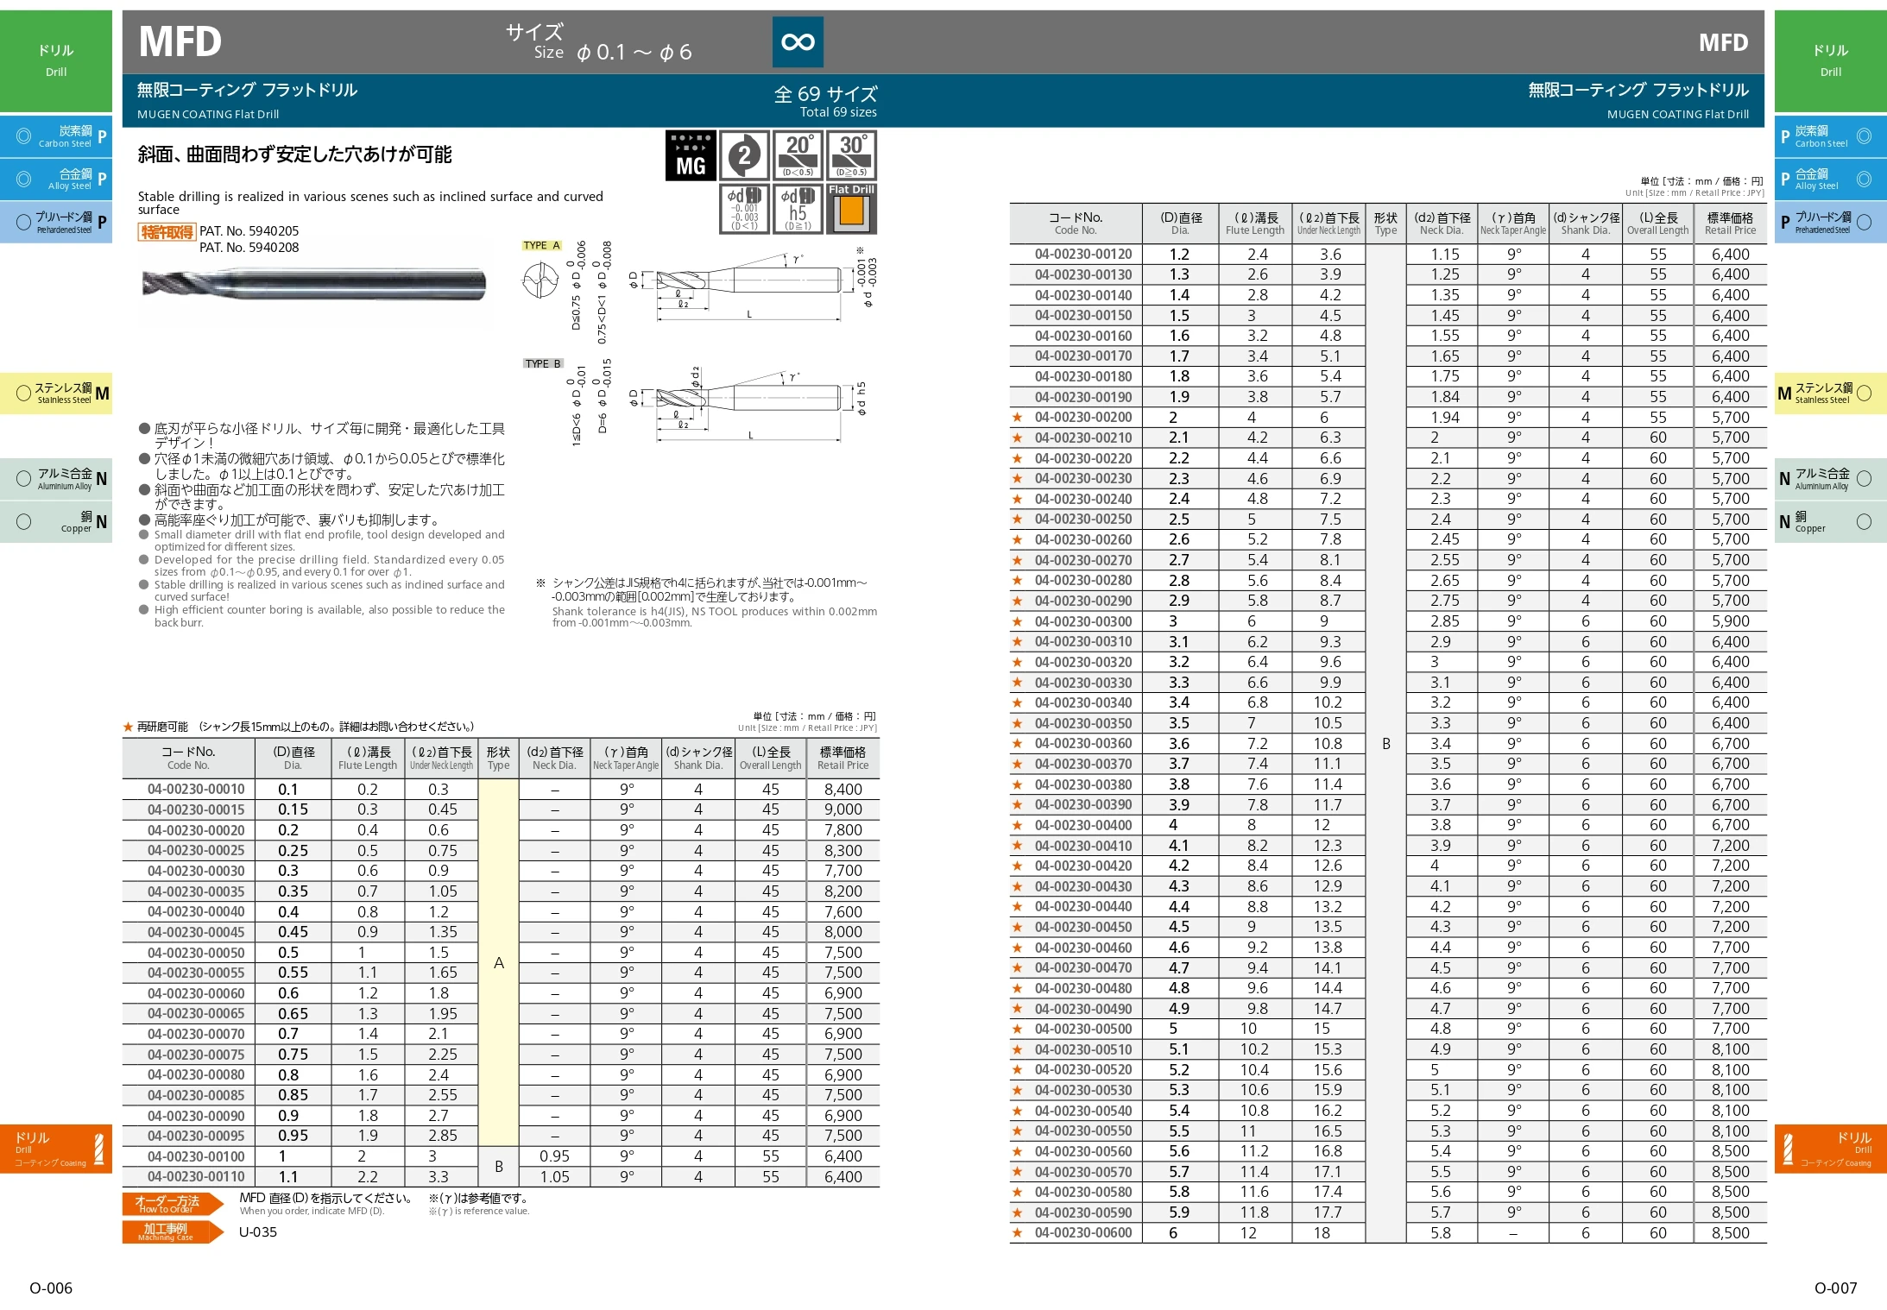Screen dimensions: 1887x1310
Task: Click the TYPE B diagram label
Action: click(543, 364)
